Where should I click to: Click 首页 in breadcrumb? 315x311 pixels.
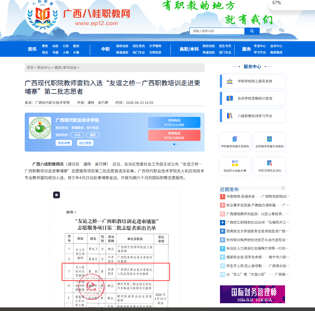(30, 68)
